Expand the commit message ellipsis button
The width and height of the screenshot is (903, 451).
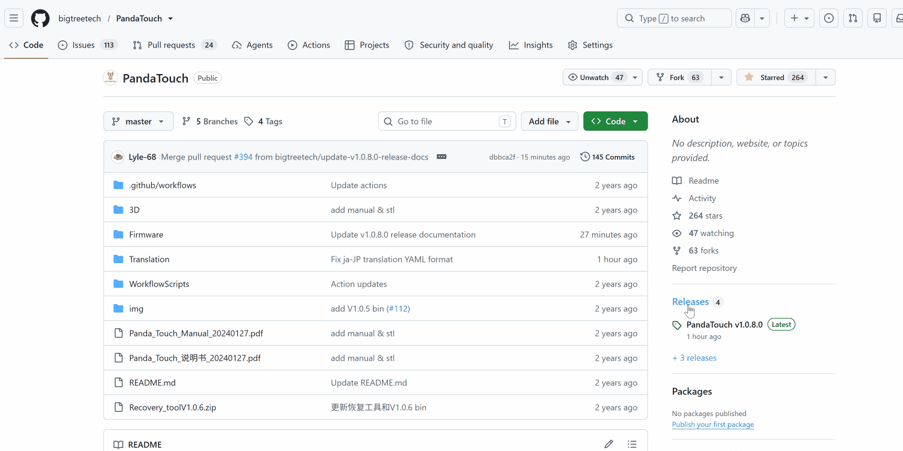[x=442, y=157]
